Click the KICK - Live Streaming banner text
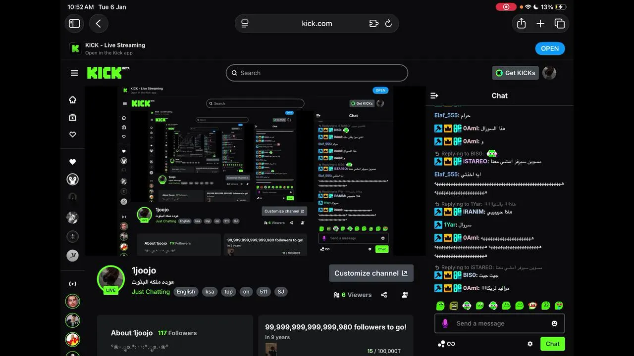634x356 pixels. [x=115, y=45]
